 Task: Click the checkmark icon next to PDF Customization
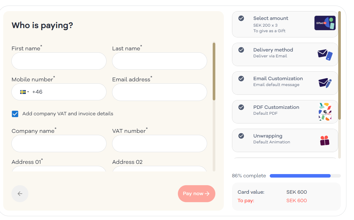point(241,107)
